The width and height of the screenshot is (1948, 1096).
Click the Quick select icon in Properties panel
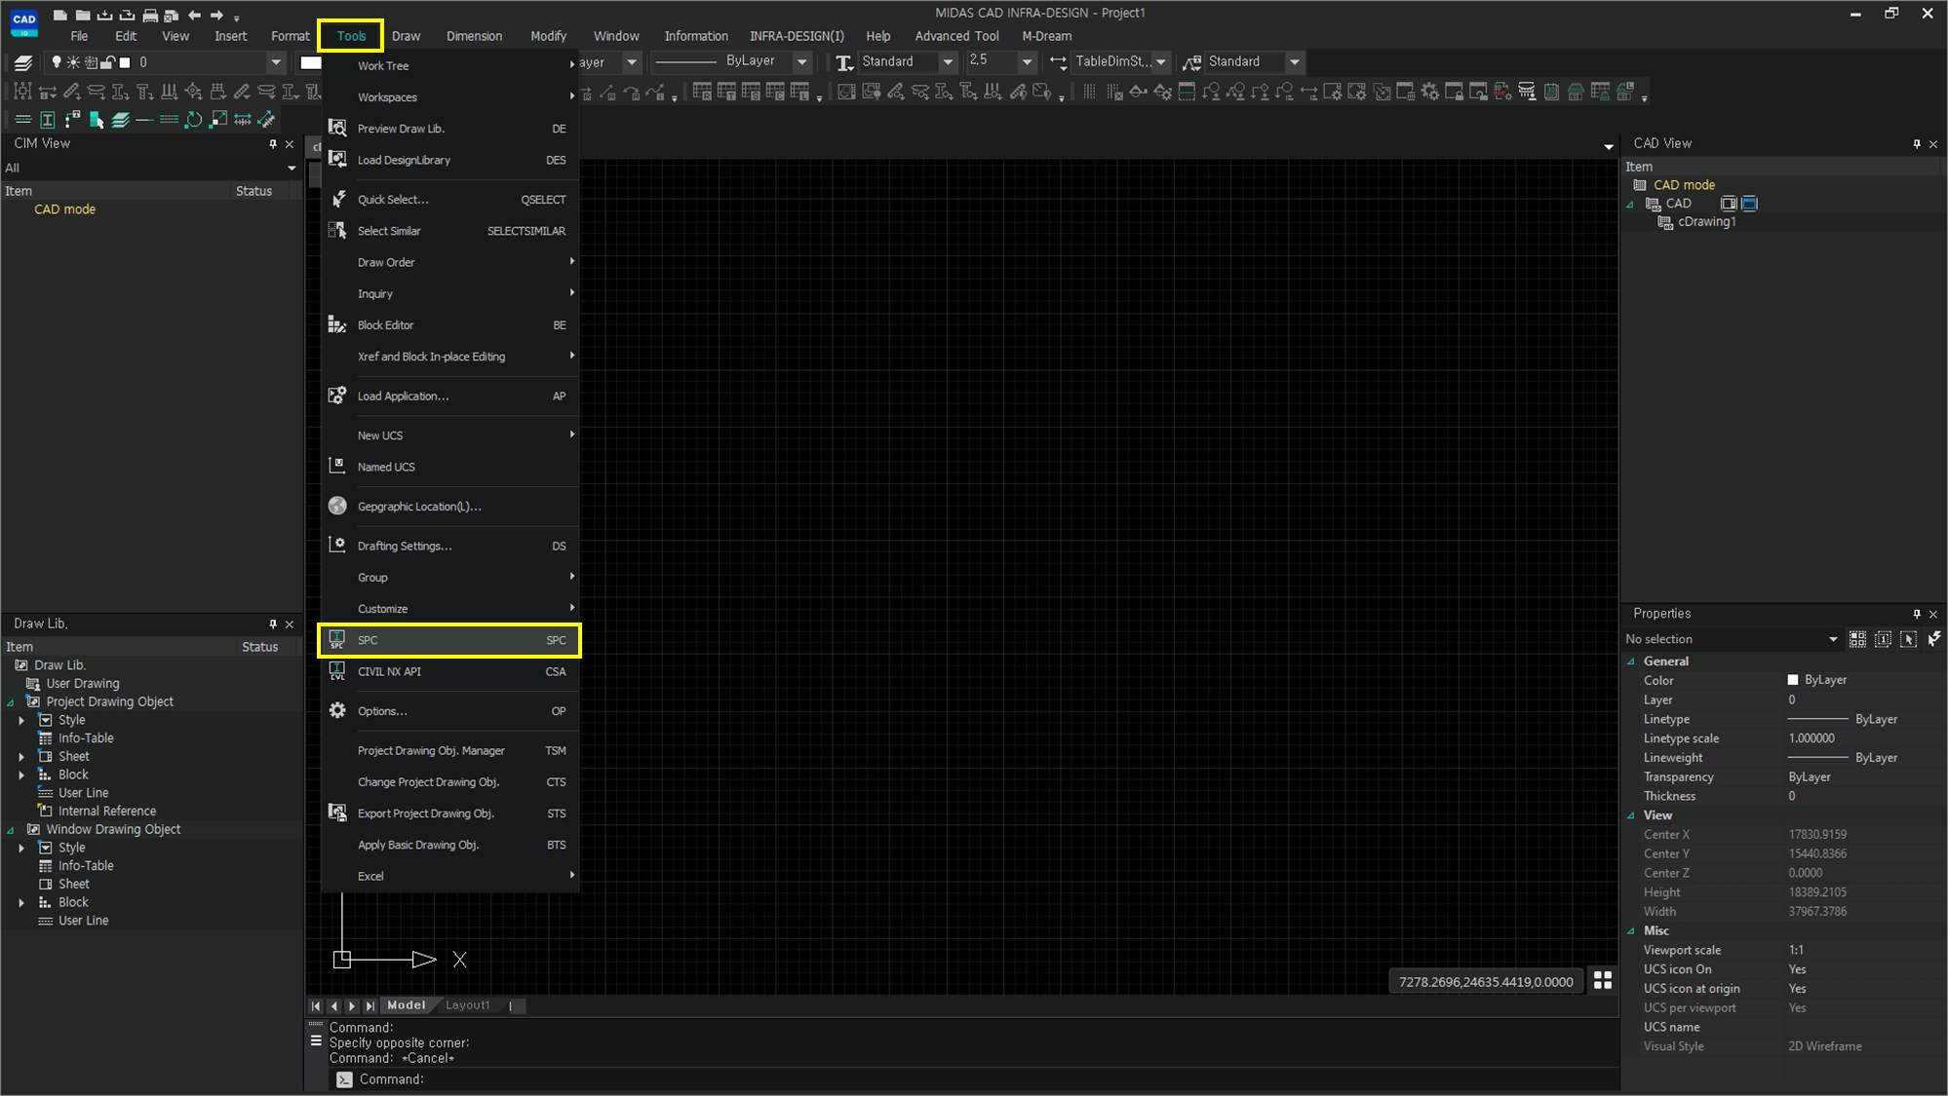pyautogui.click(x=1933, y=639)
